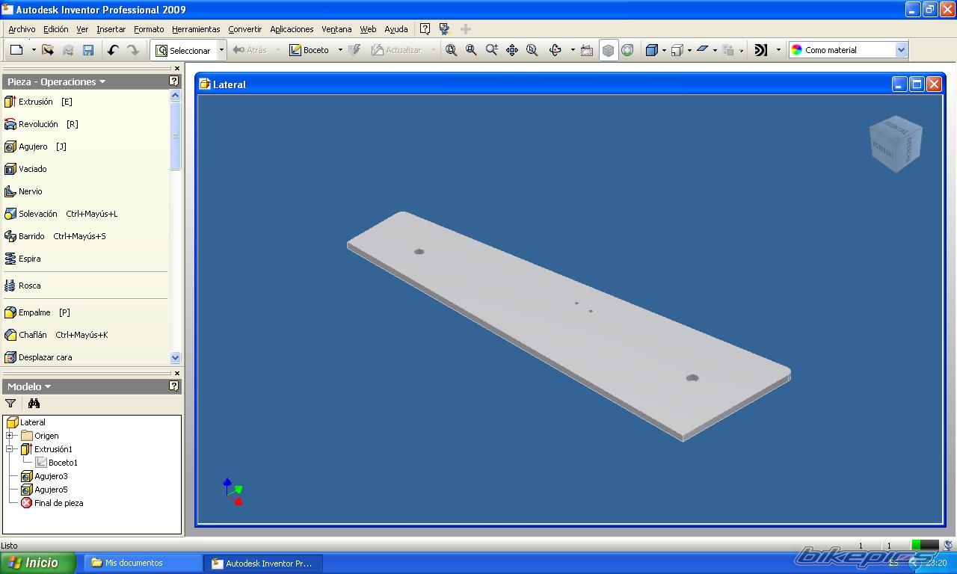Select the Pan view tool

tap(512, 50)
